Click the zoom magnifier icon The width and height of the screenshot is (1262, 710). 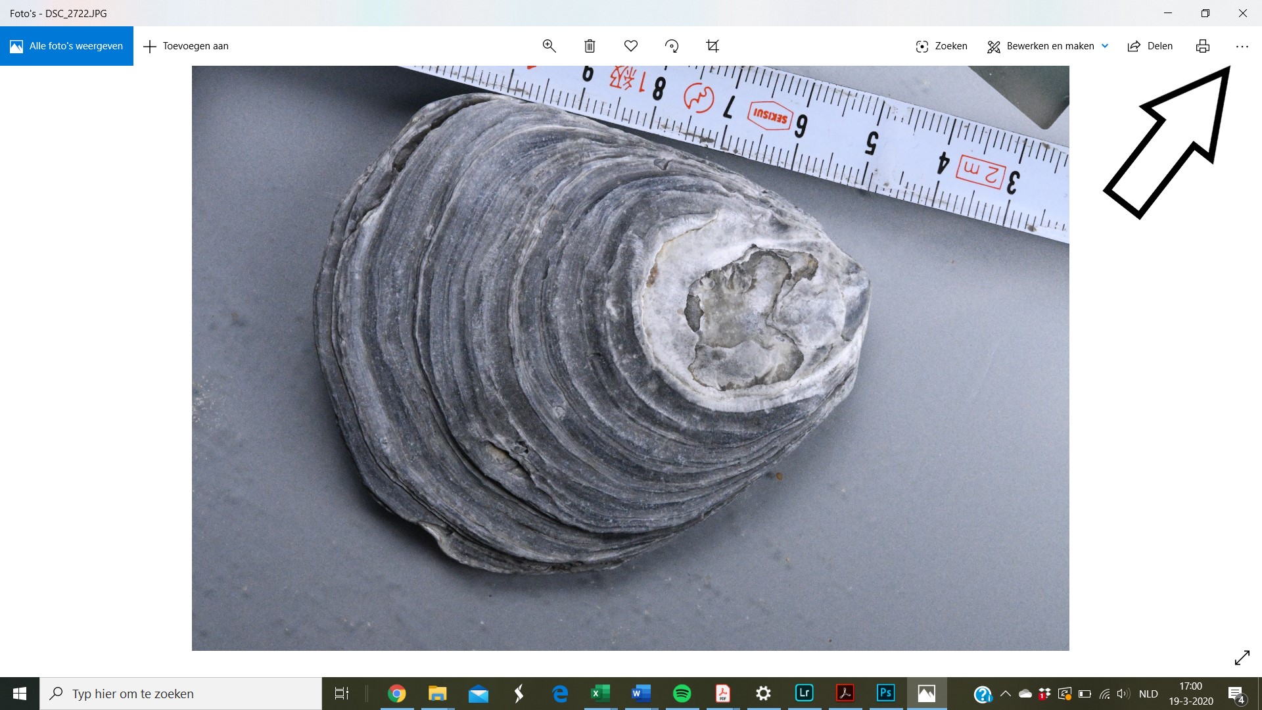click(x=549, y=46)
